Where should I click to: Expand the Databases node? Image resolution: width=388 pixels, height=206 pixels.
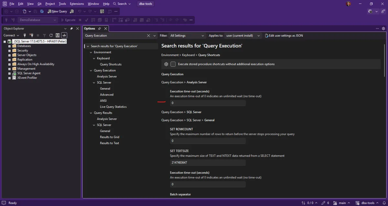pyautogui.click(x=9, y=46)
